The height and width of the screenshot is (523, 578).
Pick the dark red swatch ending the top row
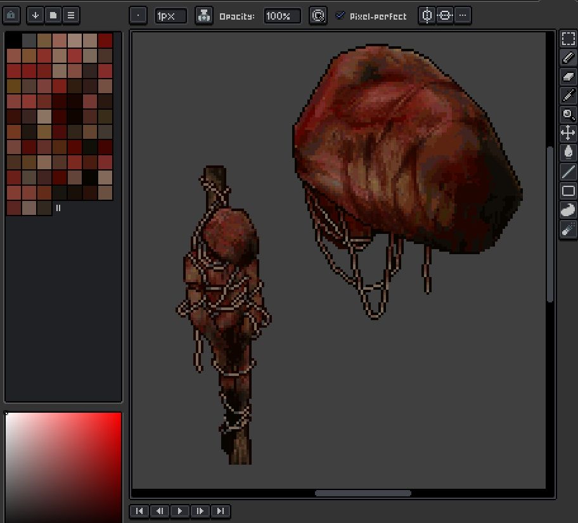click(x=105, y=41)
